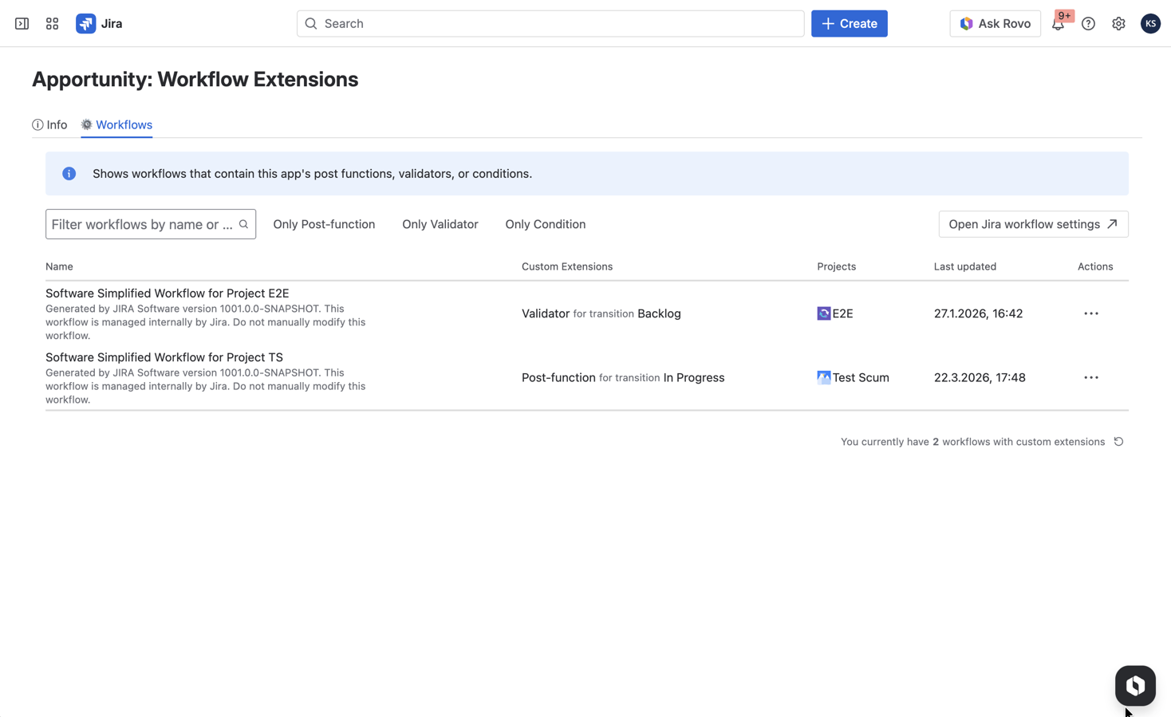Image resolution: width=1171 pixels, height=717 pixels.
Task: Open the settings gear menu
Action: tap(1118, 24)
